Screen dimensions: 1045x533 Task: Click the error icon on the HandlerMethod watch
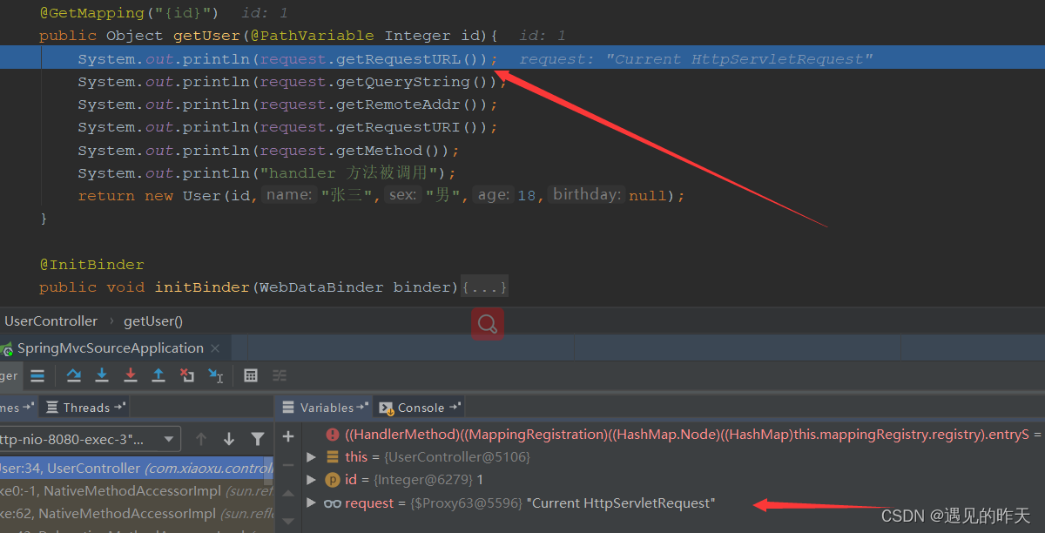click(x=332, y=434)
